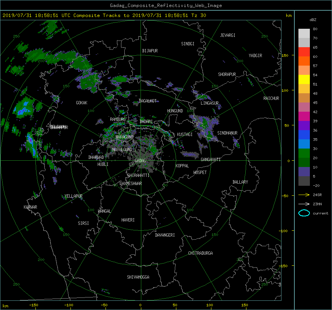Viewport: 332px width, 310px height.
Task: Click the dBZ legend heading
Action: [313, 20]
